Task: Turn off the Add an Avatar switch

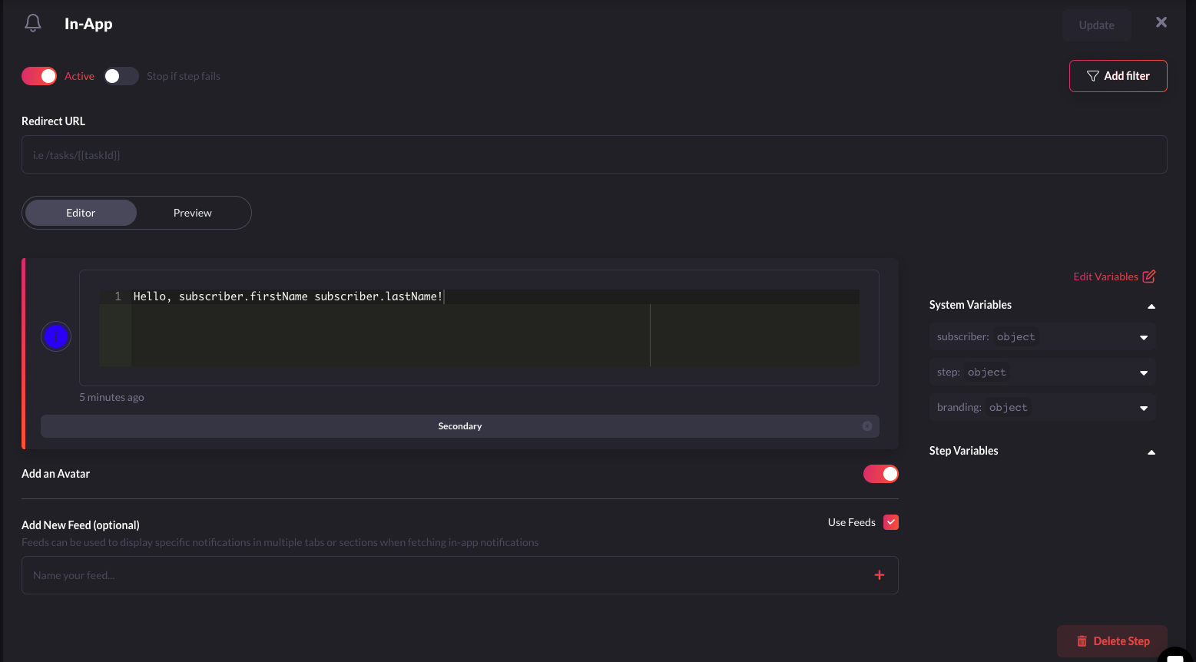Action: [x=881, y=474]
